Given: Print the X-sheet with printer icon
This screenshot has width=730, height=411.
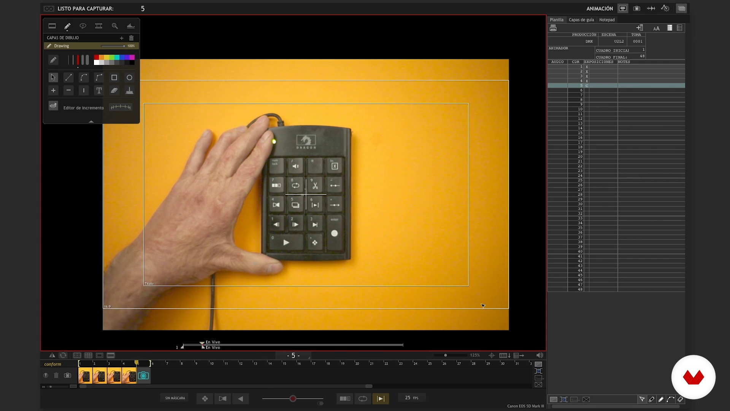Looking at the screenshot, I should pos(553,28).
